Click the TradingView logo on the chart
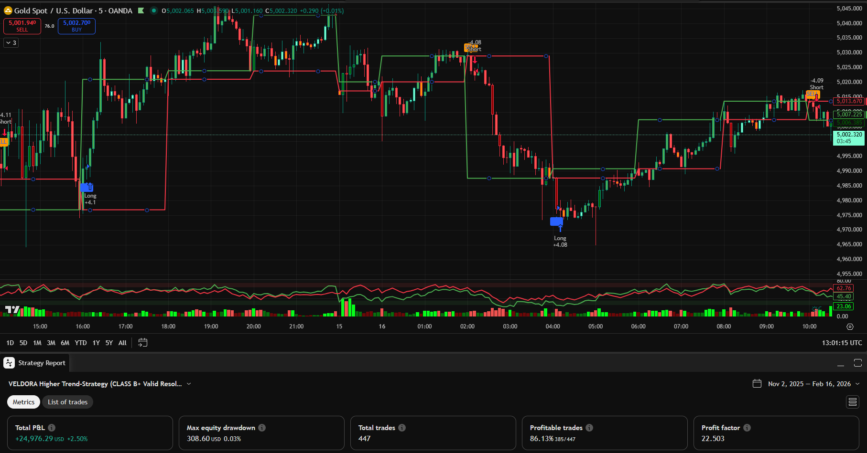The image size is (867, 453). pos(12,310)
